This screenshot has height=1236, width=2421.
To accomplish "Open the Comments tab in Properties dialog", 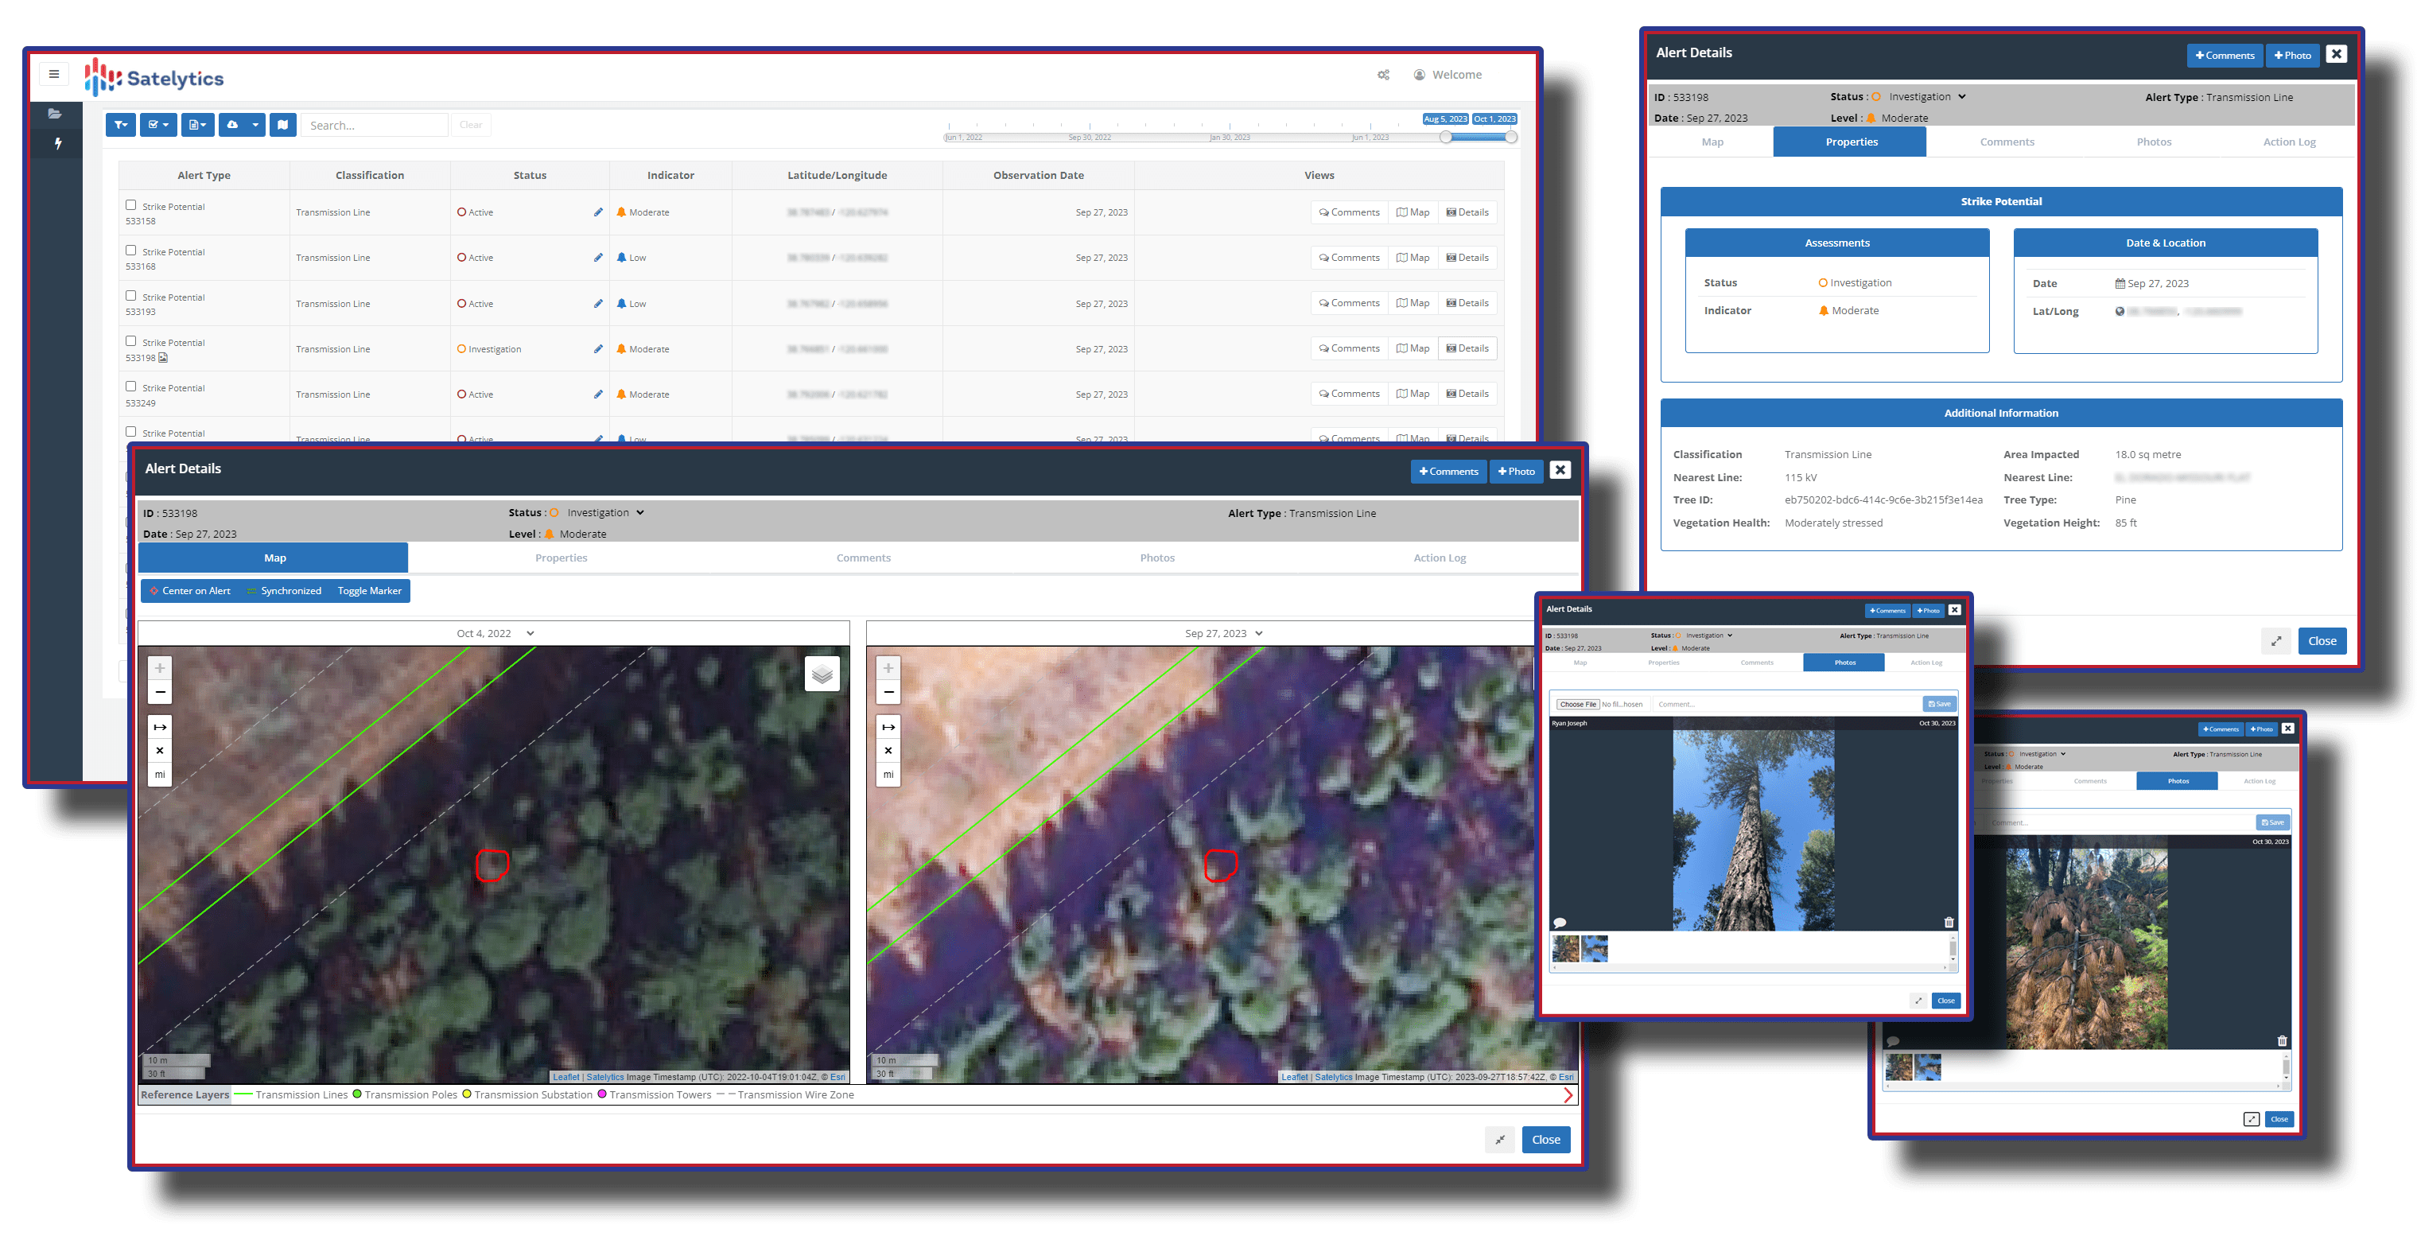I will (2007, 142).
